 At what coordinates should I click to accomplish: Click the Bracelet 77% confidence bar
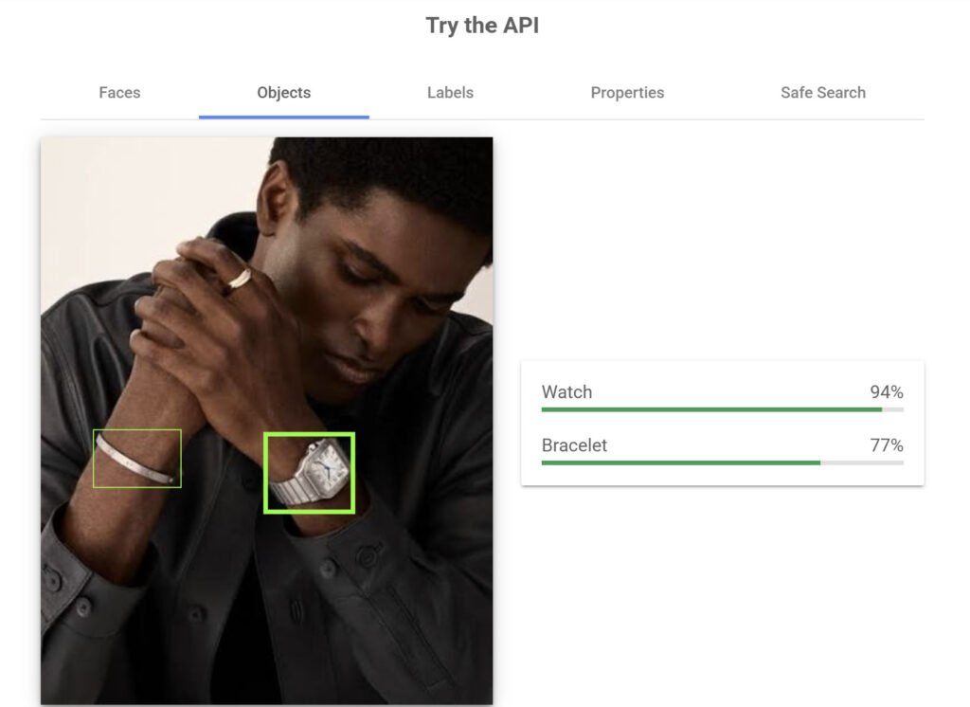723,463
